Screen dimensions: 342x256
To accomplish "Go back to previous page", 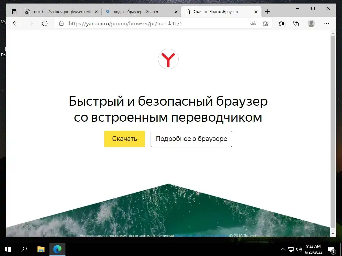I will coord(15,23).
